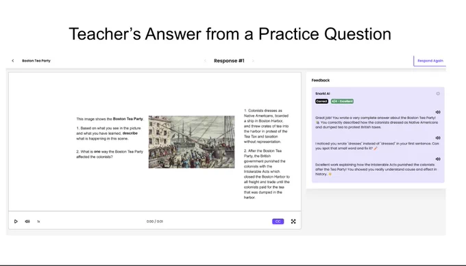Go to the previous response arrow
Viewport: 466px width, 266px height.
click(205, 61)
